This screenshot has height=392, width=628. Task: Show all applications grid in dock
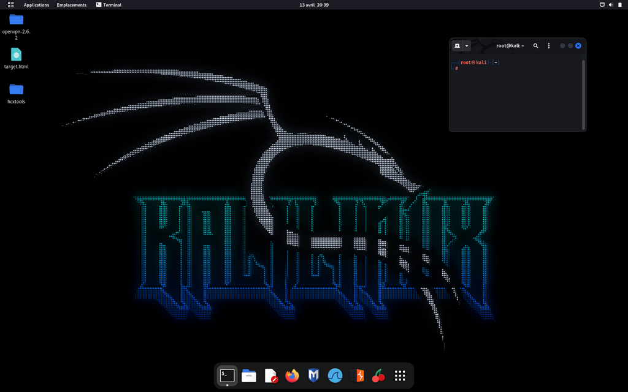[x=400, y=375]
